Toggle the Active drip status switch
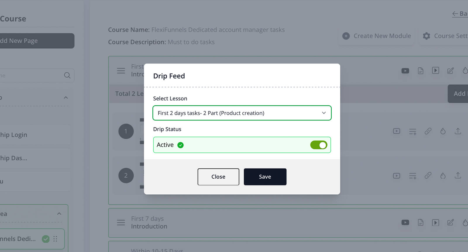 tap(319, 145)
